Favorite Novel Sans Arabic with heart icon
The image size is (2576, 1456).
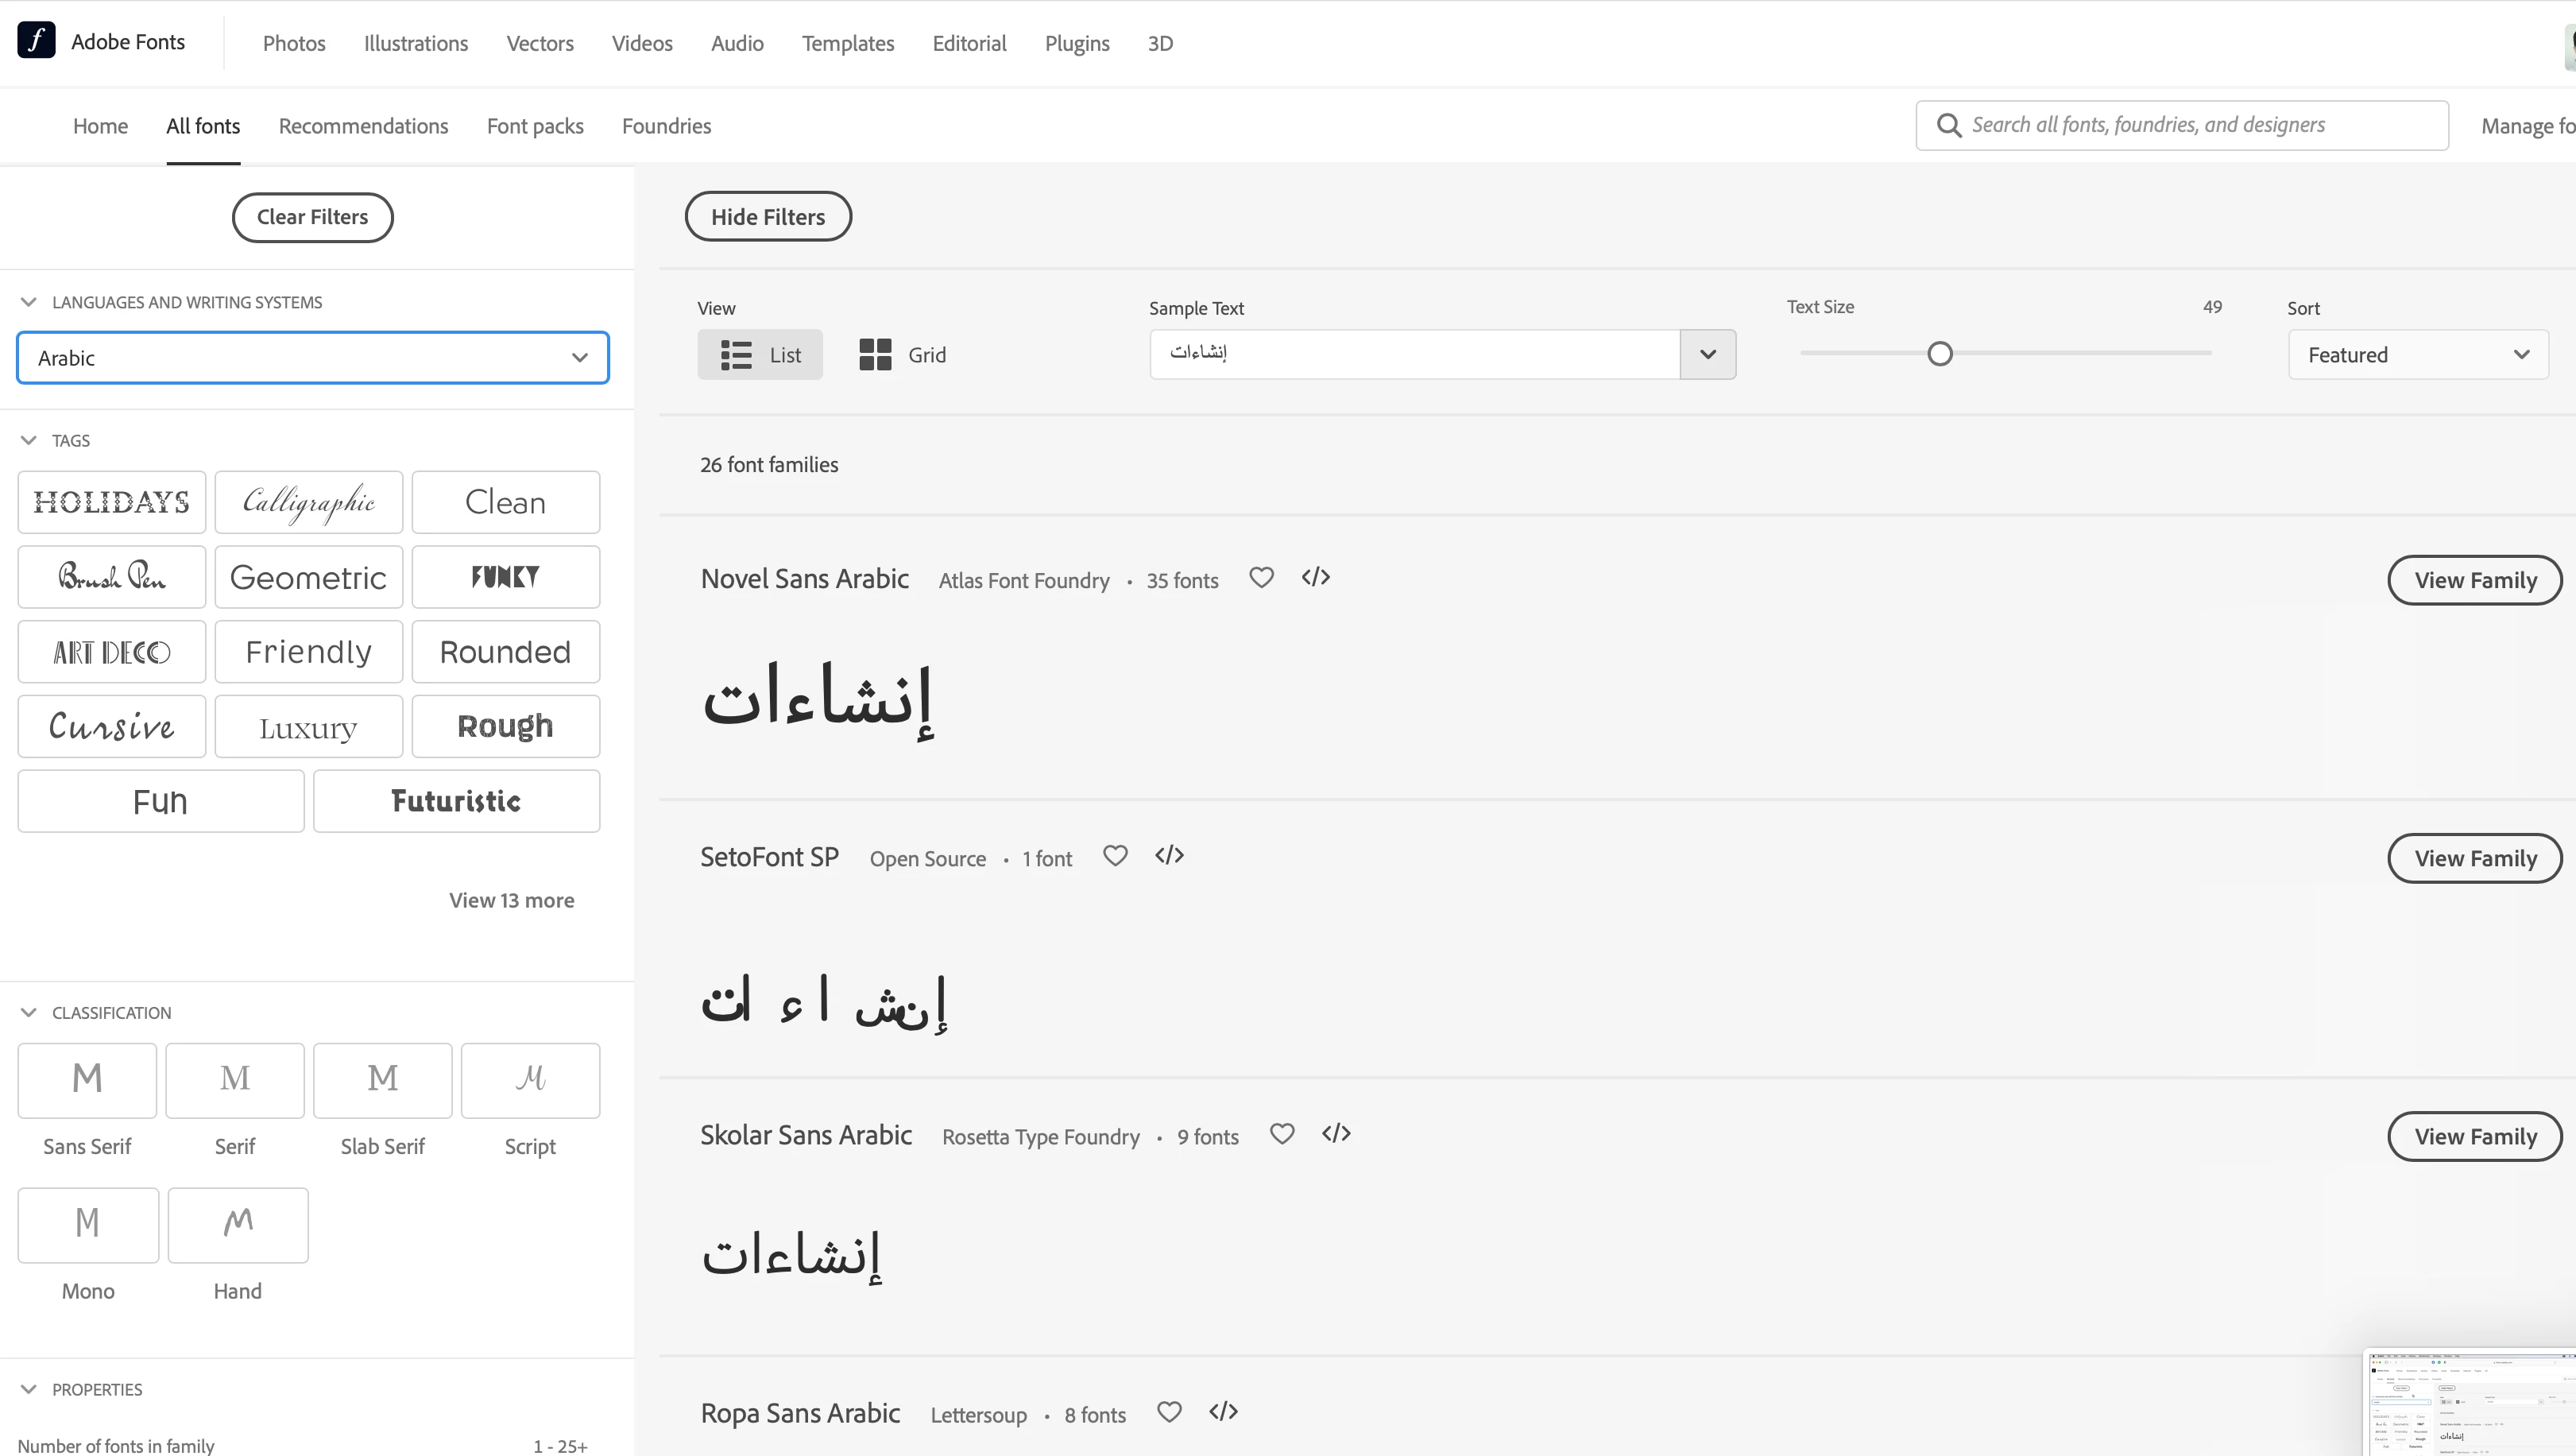pyautogui.click(x=1261, y=578)
